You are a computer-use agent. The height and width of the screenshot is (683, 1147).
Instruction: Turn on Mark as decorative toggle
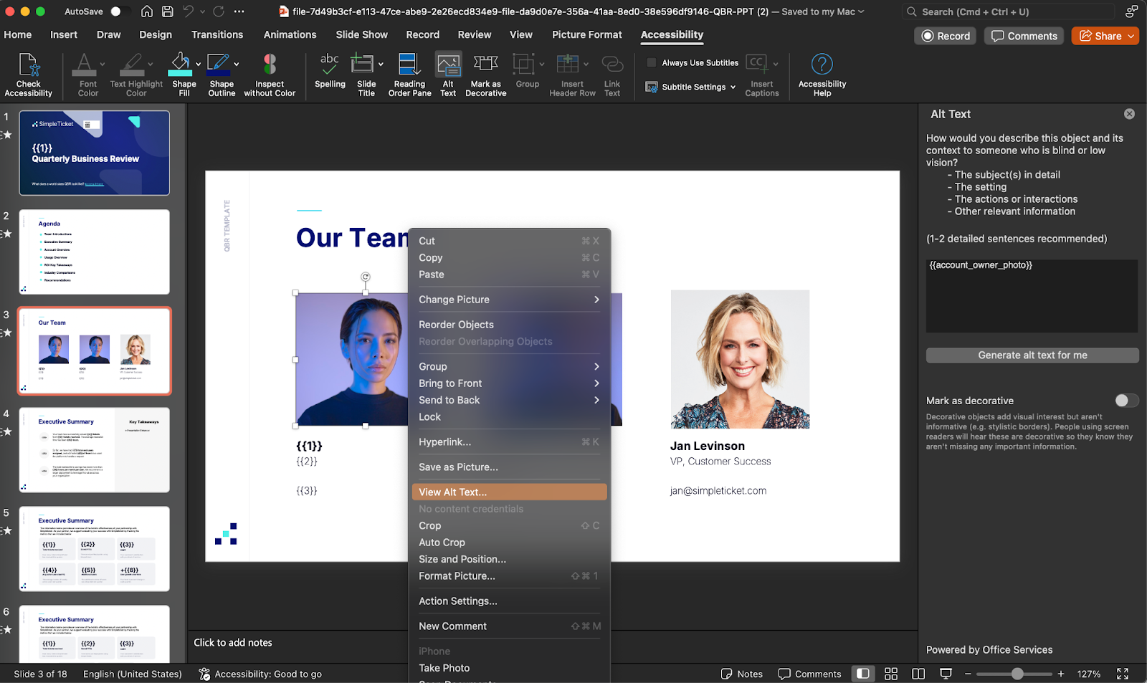pyautogui.click(x=1125, y=401)
